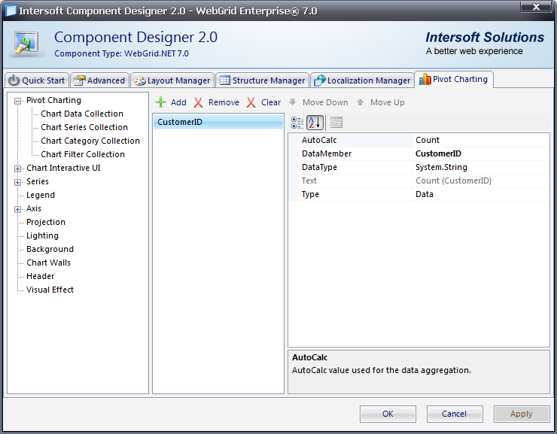Screen dimensions: 557x434
Task: Expand the Chart Interactive UI node
Action: click(x=17, y=168)
